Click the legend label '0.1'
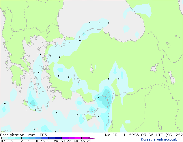 [x=3, y=141]
